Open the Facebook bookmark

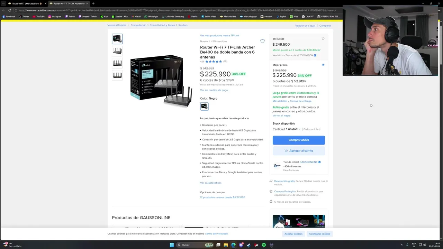[9, 16]
